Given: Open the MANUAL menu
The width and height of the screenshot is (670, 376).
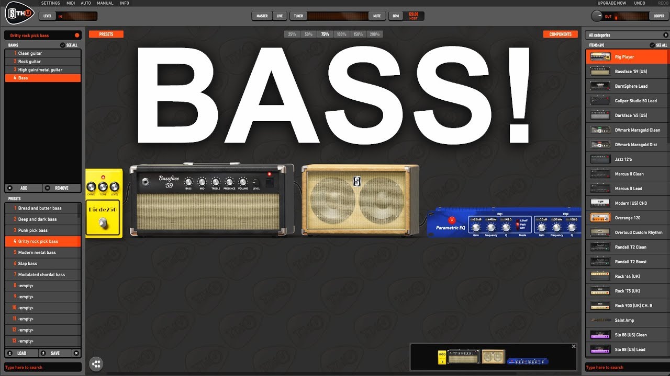Looking at the screenshot, I should coord(105,3).
